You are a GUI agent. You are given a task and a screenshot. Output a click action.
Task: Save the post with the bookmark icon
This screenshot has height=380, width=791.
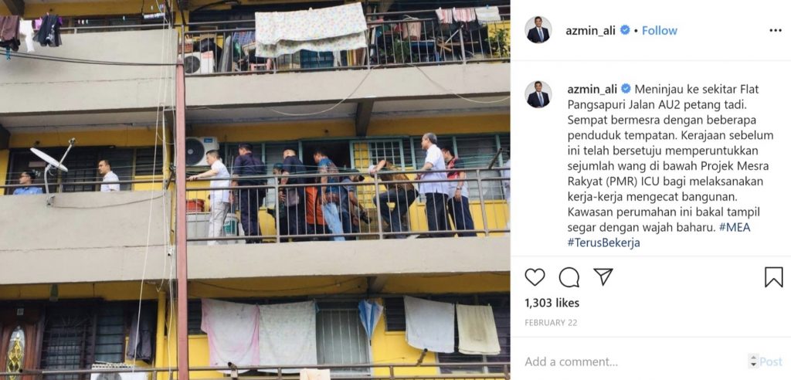coord(773,277)
